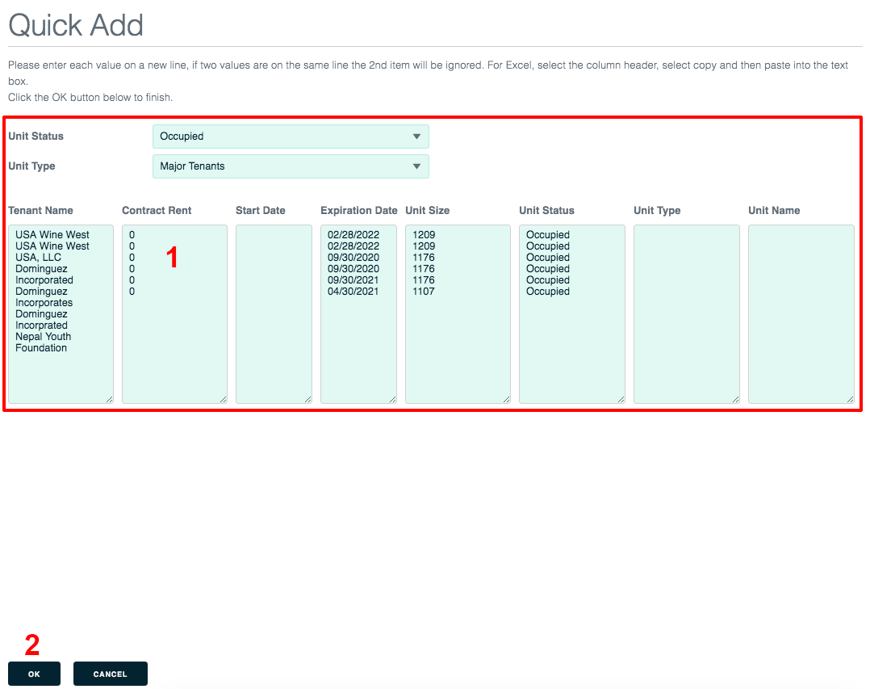Click the resize grip on Unit Name box
Viewport: 870px width, 689px height.
(x=850, y=399)
